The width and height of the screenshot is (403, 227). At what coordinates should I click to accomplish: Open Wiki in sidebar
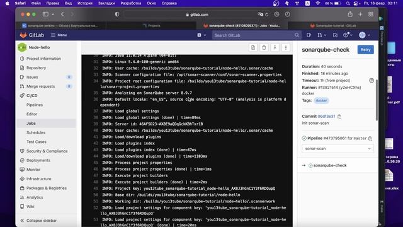[30, 207]
